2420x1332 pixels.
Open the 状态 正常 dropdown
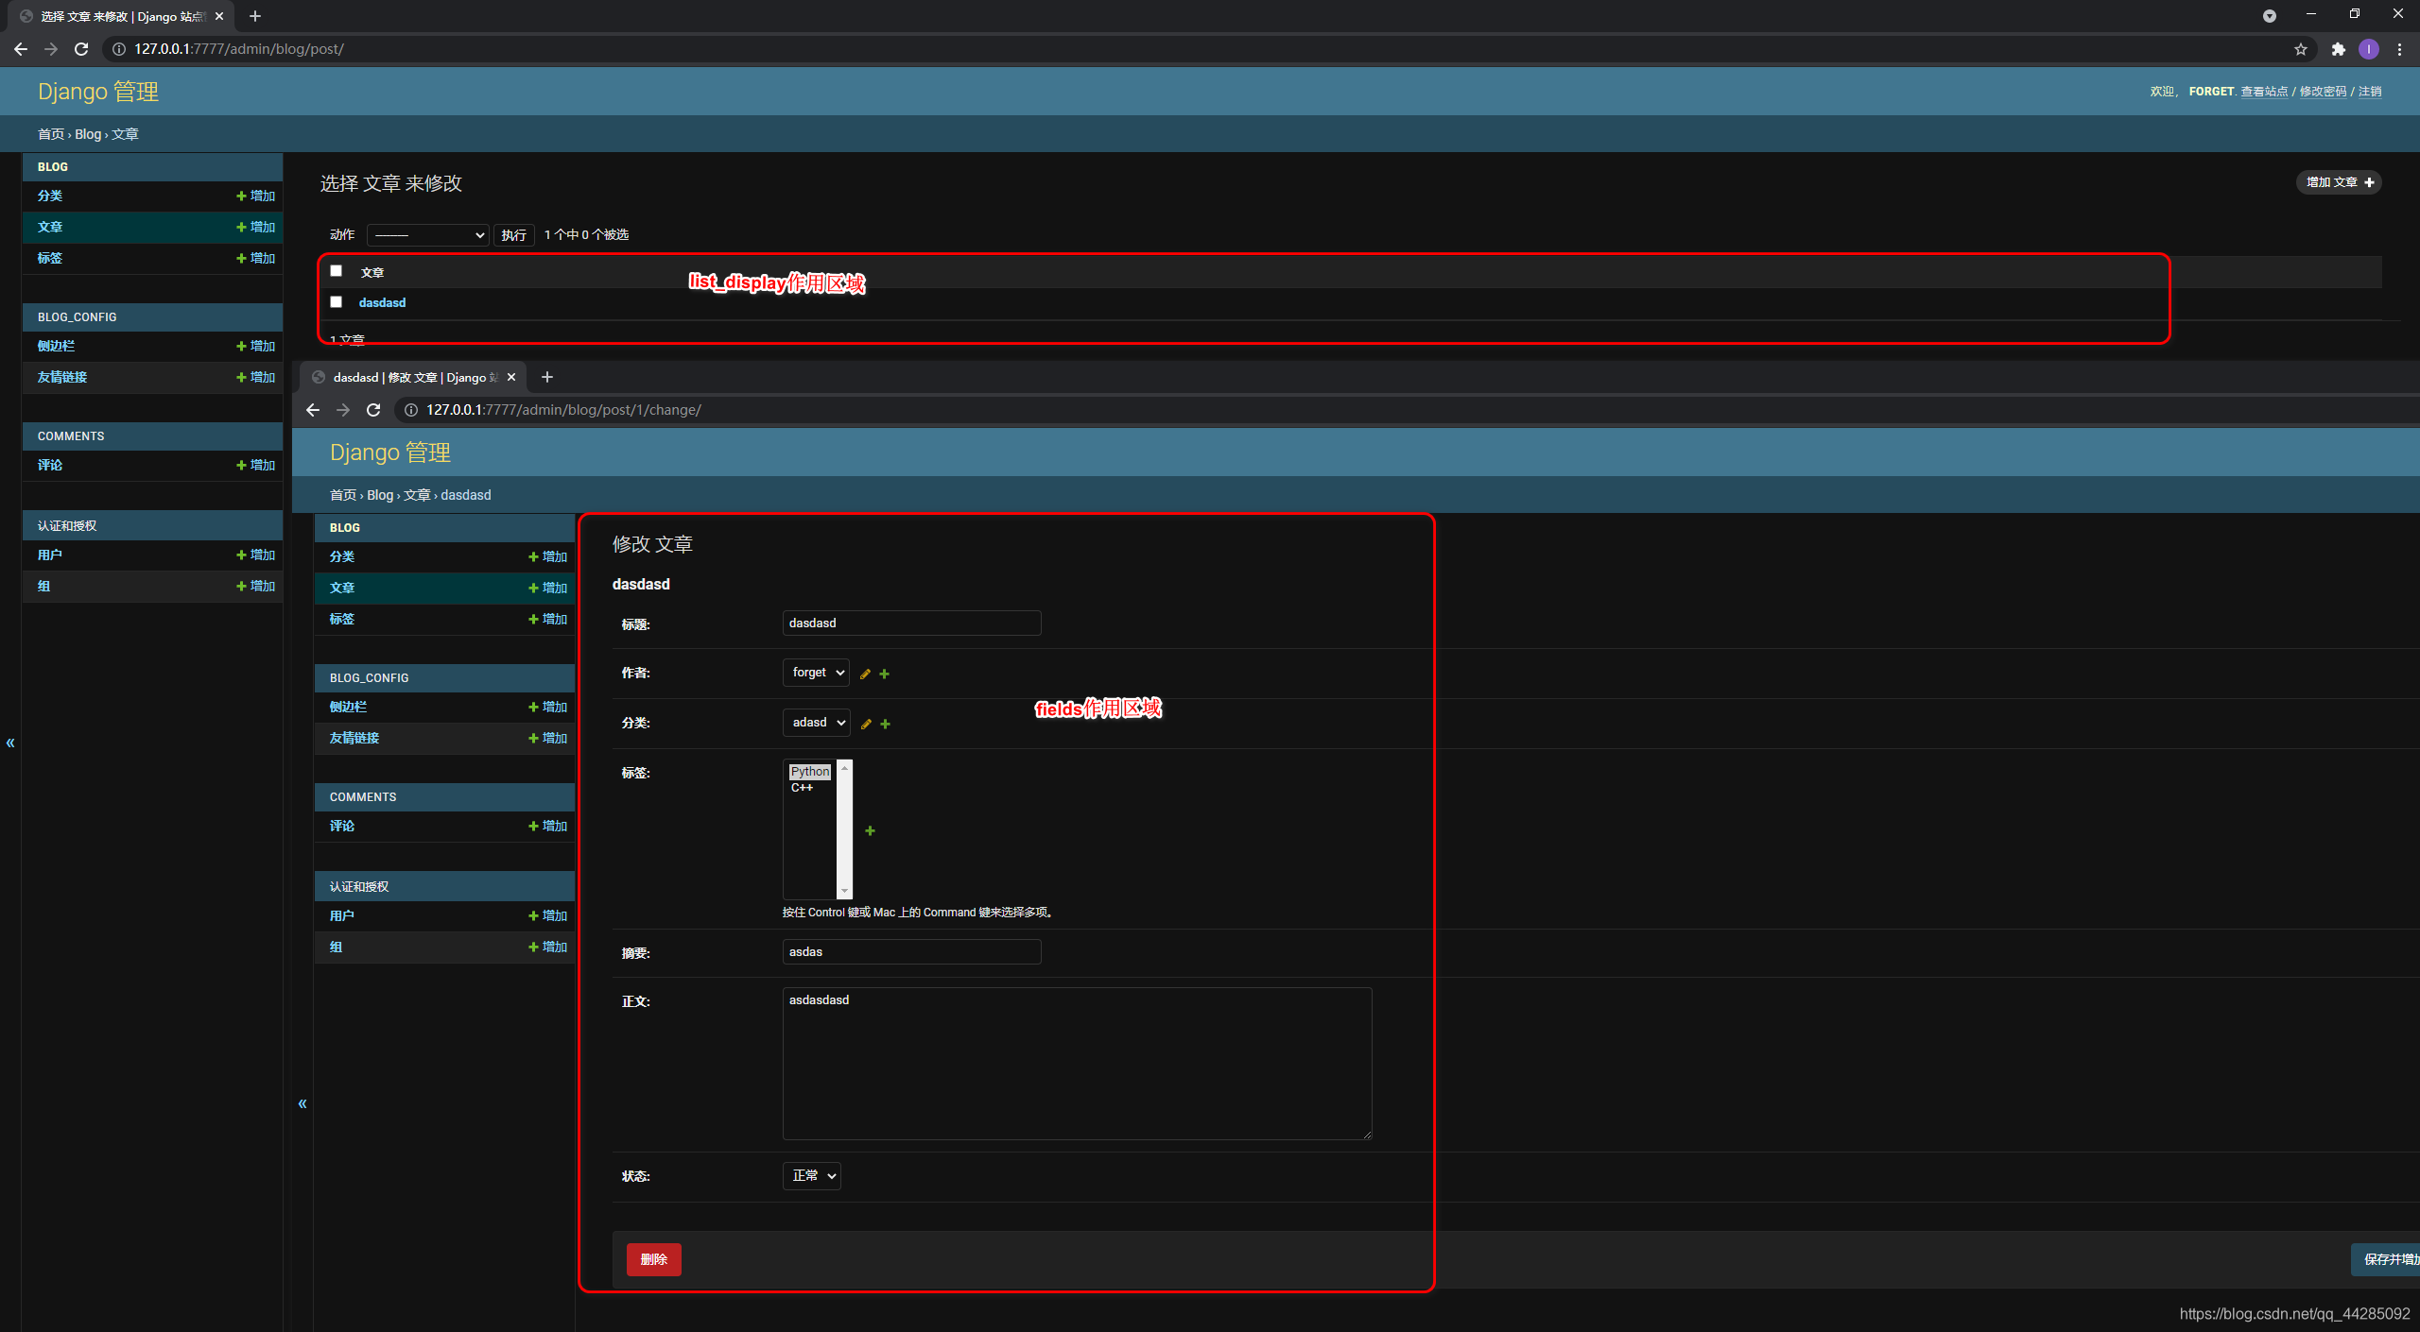coord(811,1176)
